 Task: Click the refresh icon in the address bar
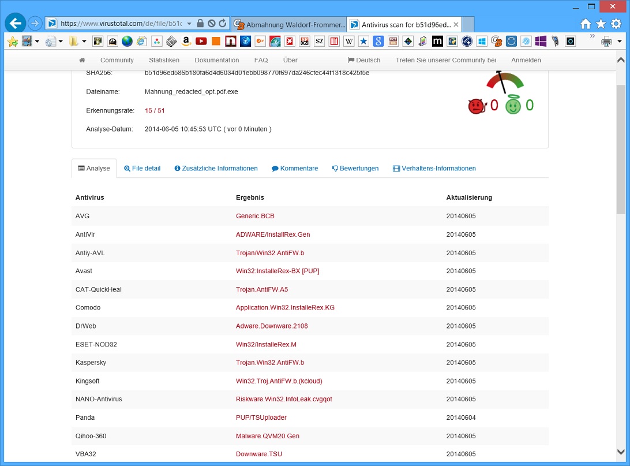[223, 23]
